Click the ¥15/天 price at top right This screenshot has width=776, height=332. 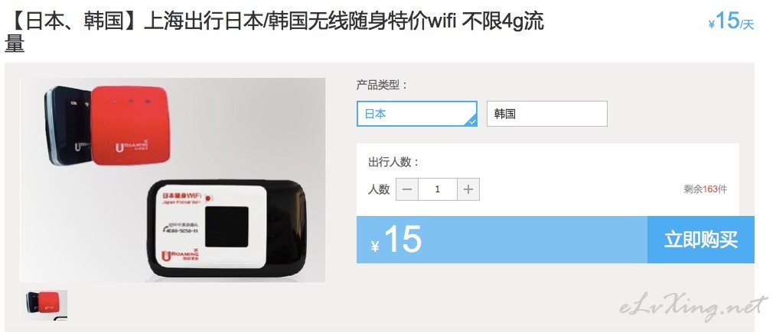pos(731,21)
